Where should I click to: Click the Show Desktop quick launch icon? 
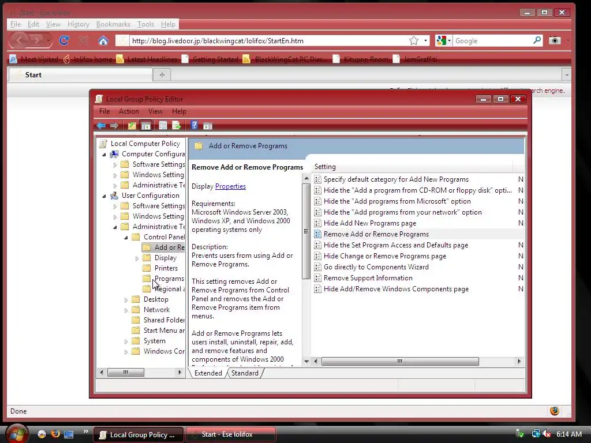click(69, 434)
